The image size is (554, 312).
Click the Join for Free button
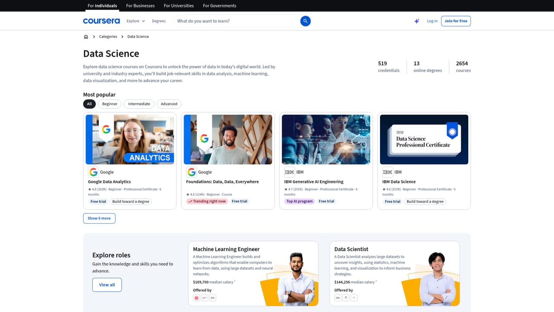pyautogui.click(x=456, y=21)
